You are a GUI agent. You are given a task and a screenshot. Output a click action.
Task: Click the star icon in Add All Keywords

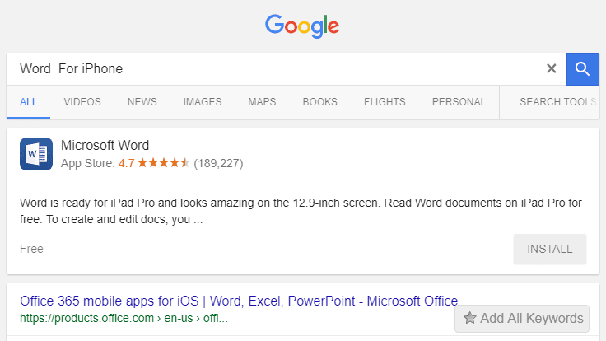tap(470, 318)
